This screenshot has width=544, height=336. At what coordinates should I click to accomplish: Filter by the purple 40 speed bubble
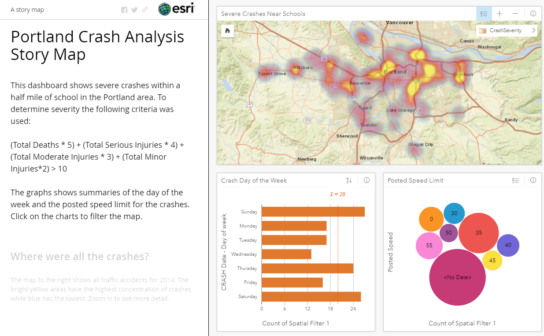508,245
